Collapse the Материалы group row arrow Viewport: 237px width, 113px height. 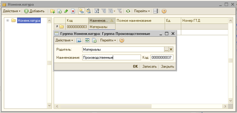(57, 27)
